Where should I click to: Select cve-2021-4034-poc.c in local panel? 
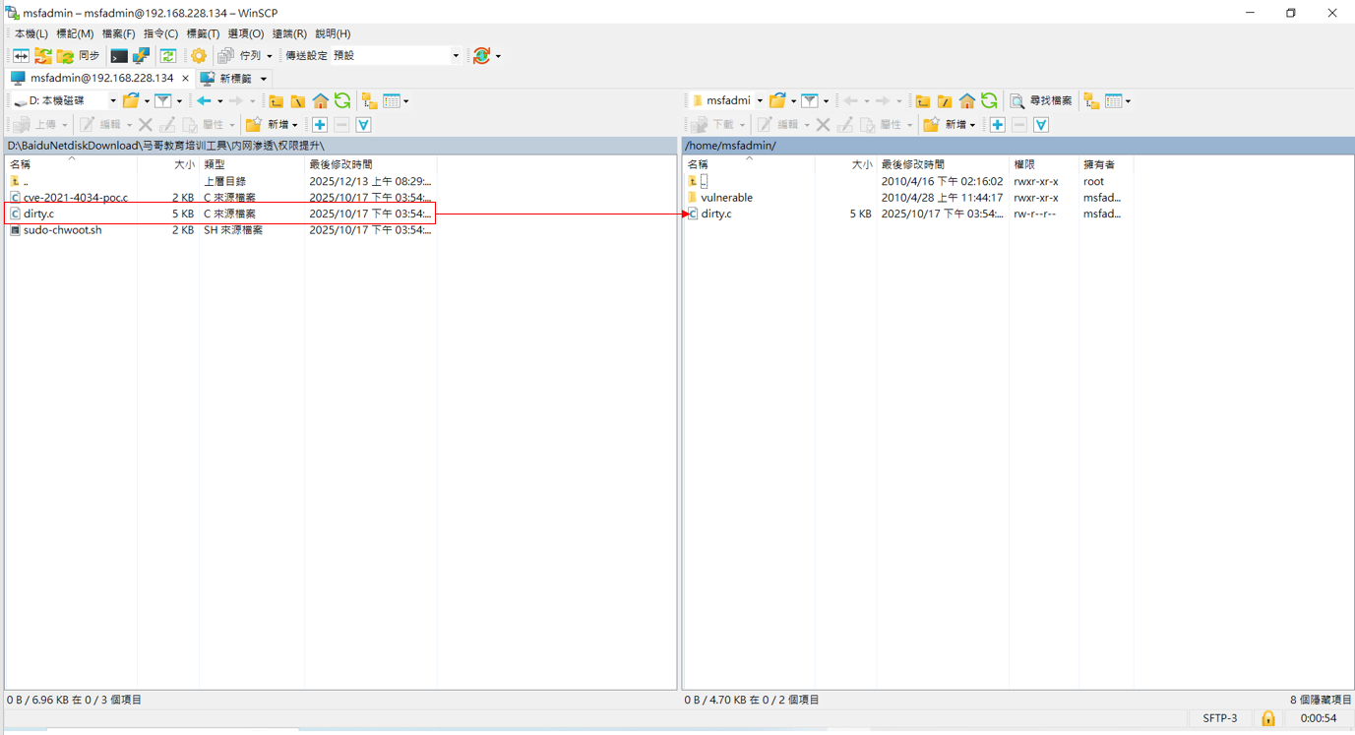click(76, 198)
